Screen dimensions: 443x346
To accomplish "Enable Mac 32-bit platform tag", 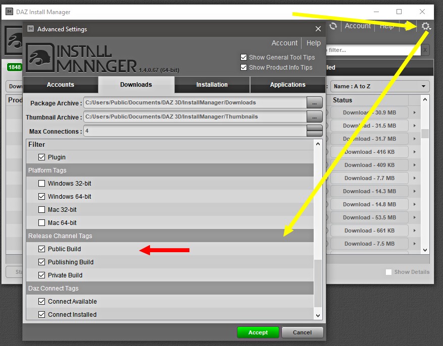I will click(x=41, y=209).
